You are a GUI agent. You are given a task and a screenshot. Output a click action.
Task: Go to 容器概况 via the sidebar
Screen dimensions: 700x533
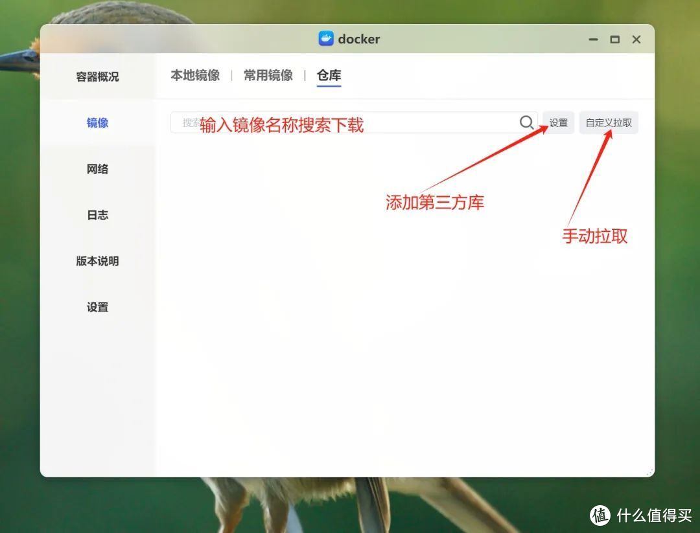[97, 76]
